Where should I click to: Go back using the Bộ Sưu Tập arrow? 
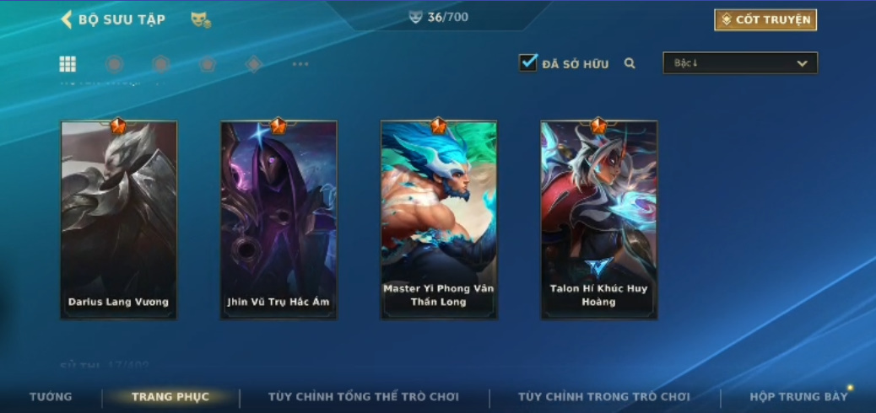tap(67, 19)
